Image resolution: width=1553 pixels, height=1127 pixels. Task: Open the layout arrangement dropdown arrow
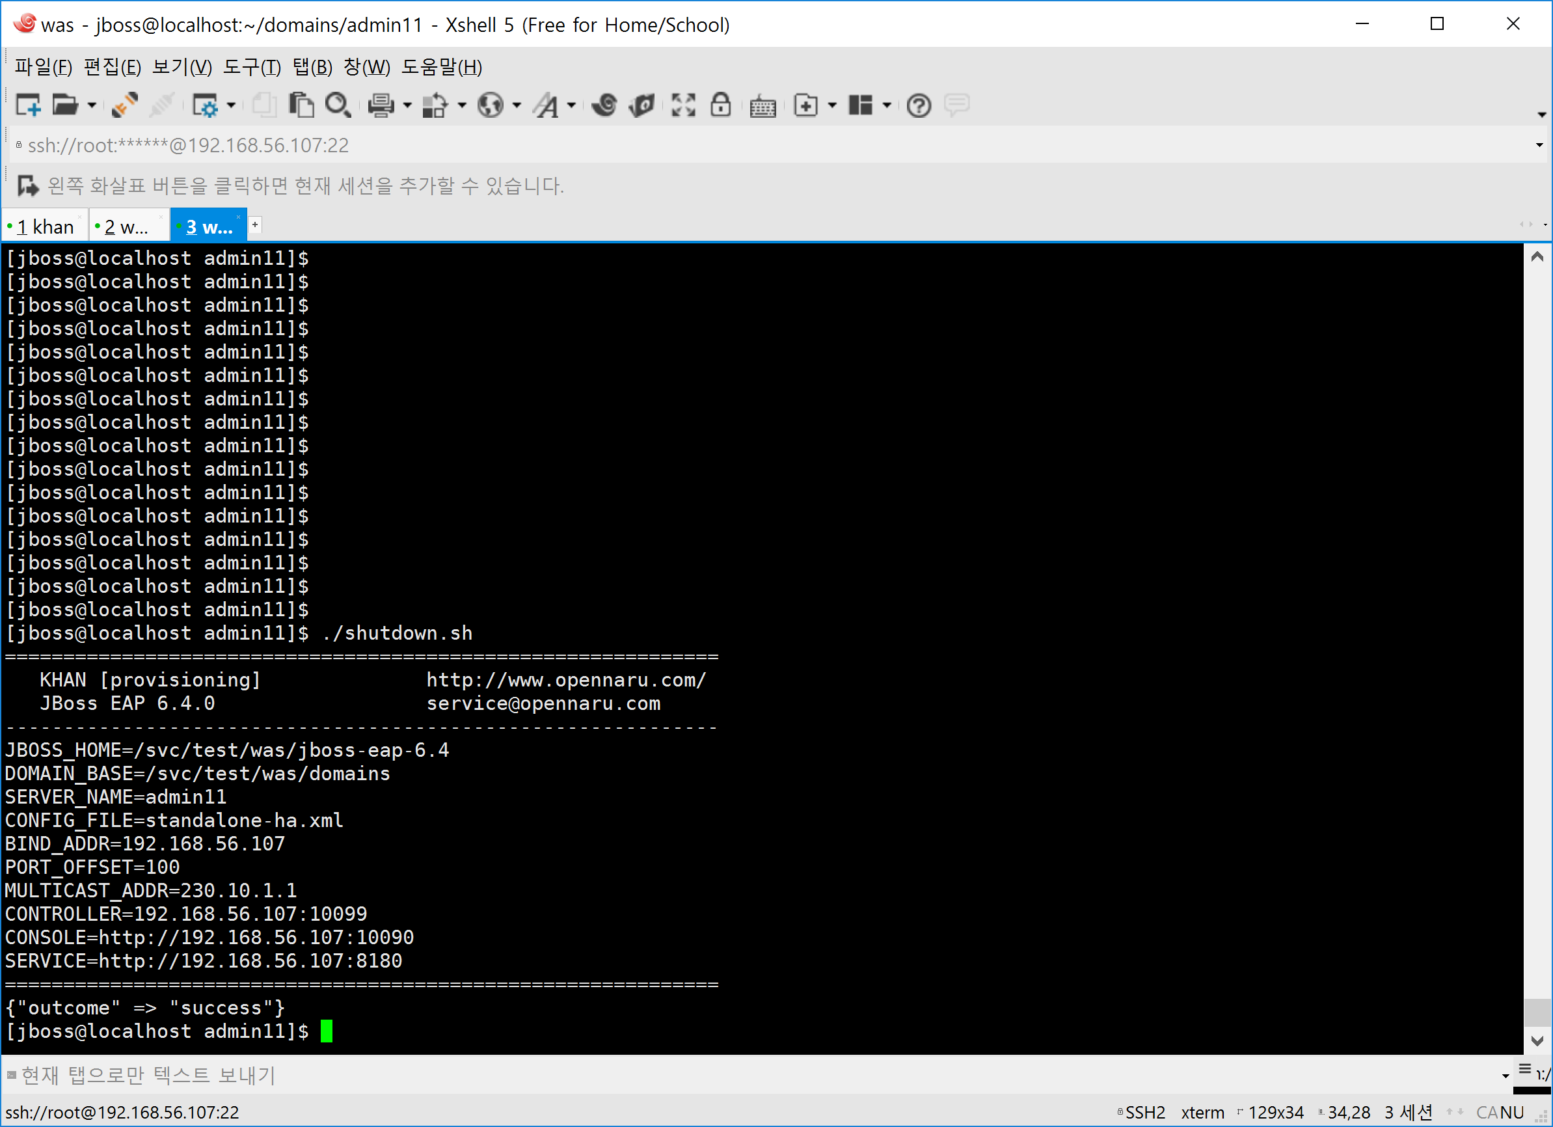(x=887, y=105)
